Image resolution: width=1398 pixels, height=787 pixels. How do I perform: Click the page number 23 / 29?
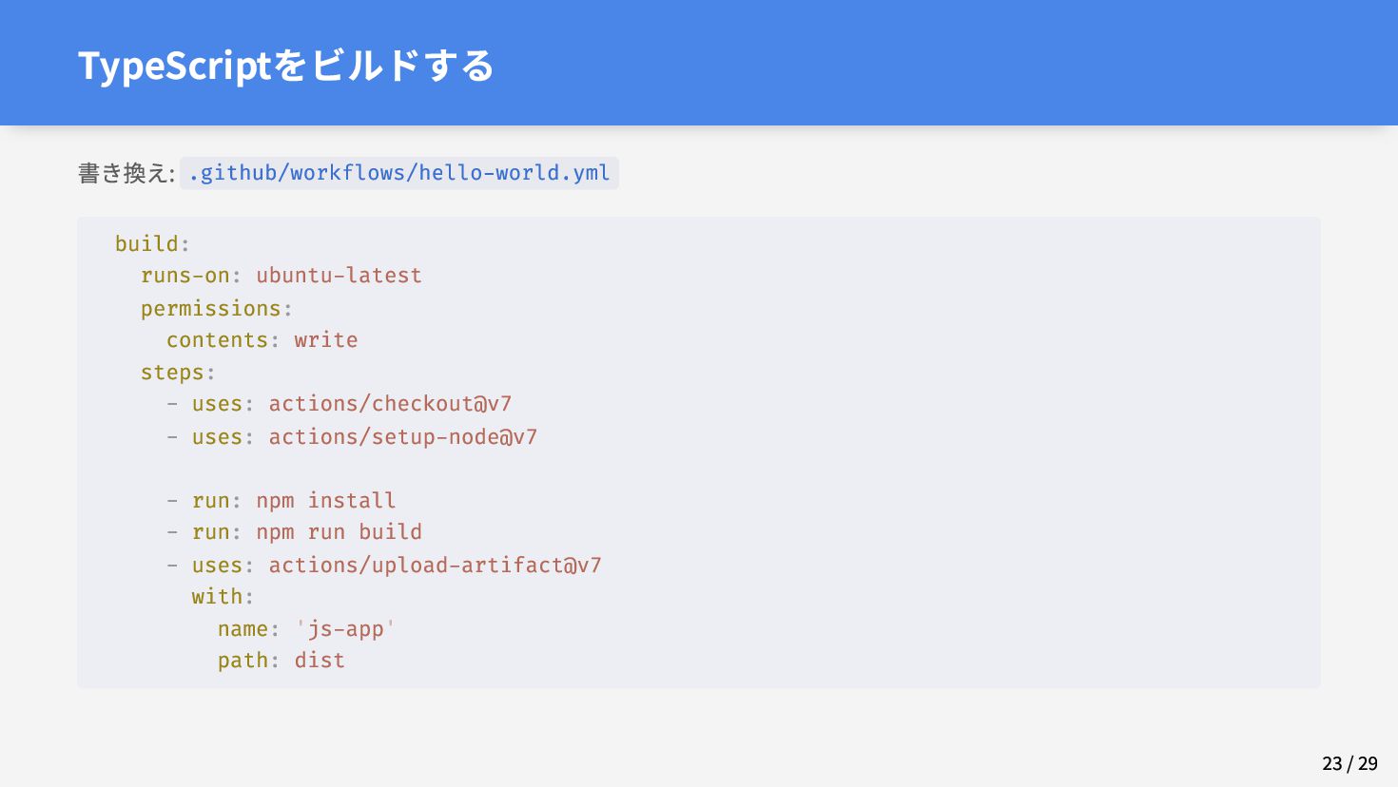pyautogui.click(x=1349, y=763)
